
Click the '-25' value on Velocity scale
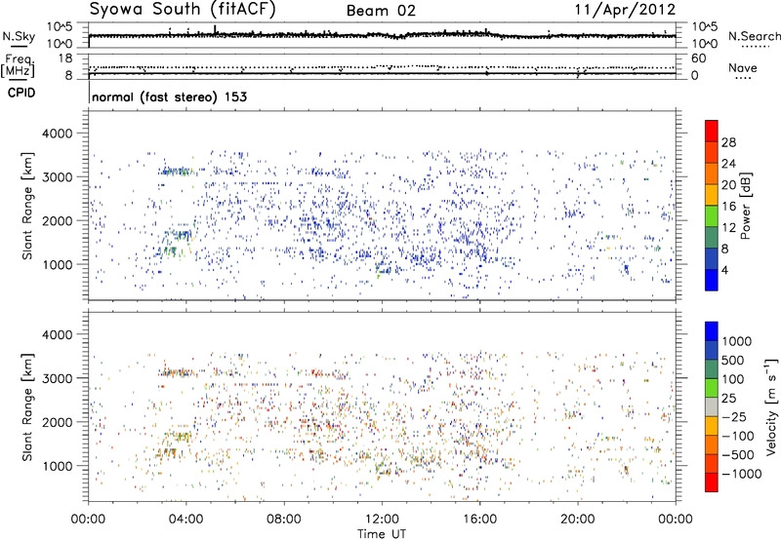734,416
